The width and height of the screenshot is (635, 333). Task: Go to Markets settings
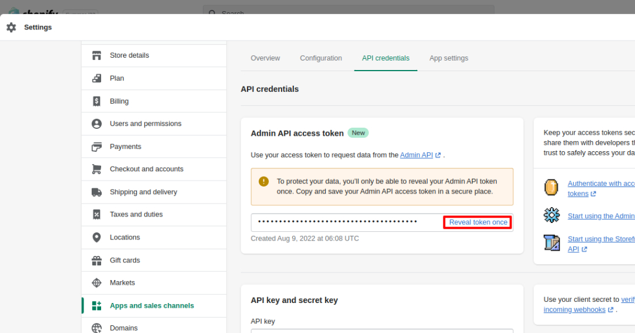point(154,283)
